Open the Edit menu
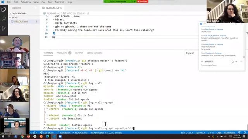Screen dimensions: 248x139 16,2
